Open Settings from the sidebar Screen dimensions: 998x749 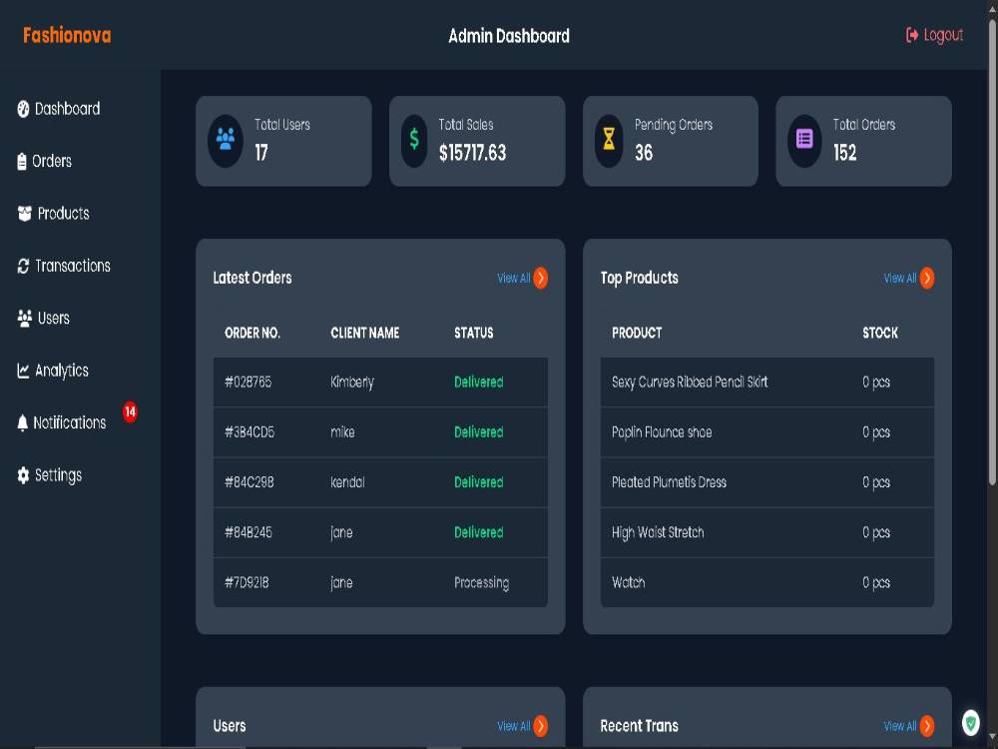tap(50, 475)
